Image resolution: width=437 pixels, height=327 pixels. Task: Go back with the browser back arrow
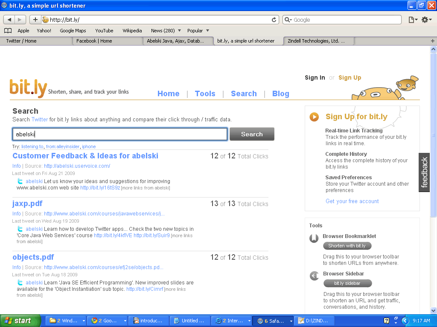point(9,20)
